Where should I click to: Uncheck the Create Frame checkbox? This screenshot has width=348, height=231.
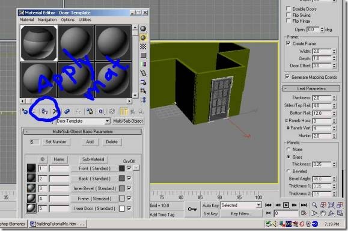[288, 43]
